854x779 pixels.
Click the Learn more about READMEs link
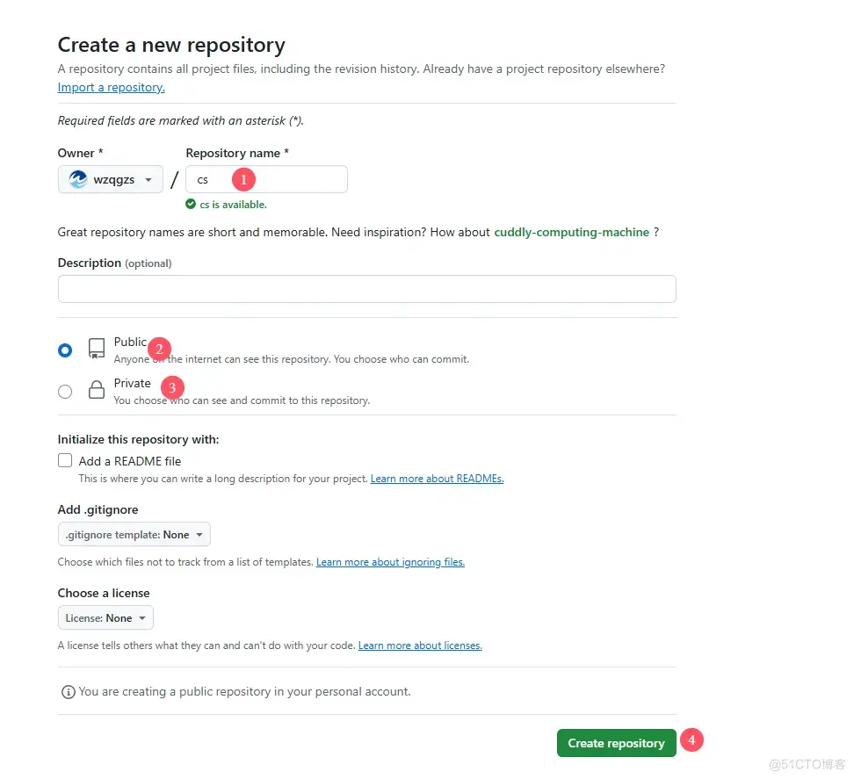pos(437,479)
